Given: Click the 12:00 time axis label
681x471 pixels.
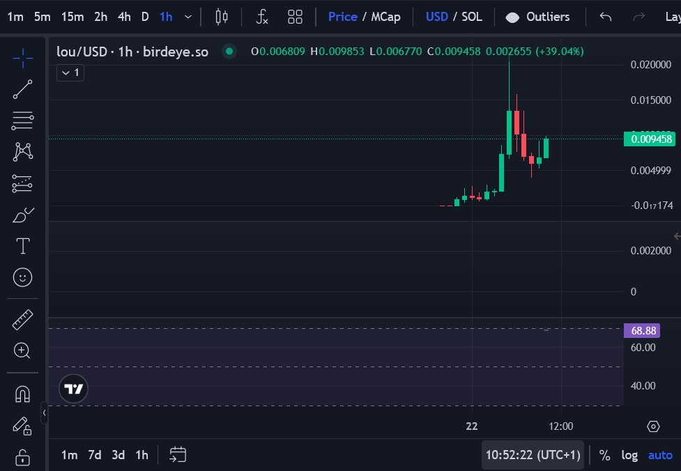Looking at the screenshot, I should tap(560, 426).
